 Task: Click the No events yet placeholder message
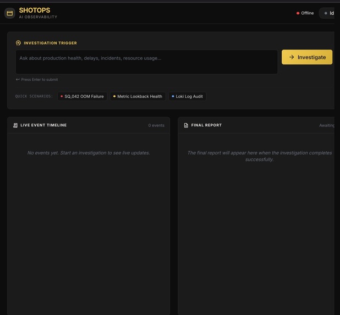[x=89, y=153]
